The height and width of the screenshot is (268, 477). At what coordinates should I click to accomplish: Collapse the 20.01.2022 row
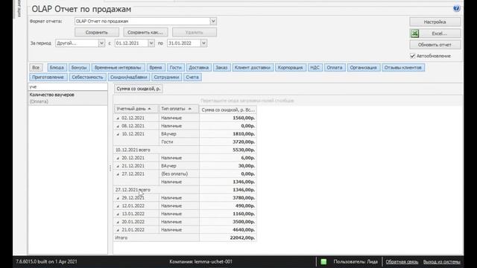(118, 222)
